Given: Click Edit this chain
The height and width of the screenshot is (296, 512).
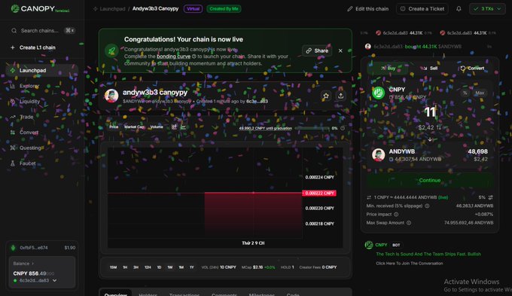Looking at the screenshot, I should 368,9.
